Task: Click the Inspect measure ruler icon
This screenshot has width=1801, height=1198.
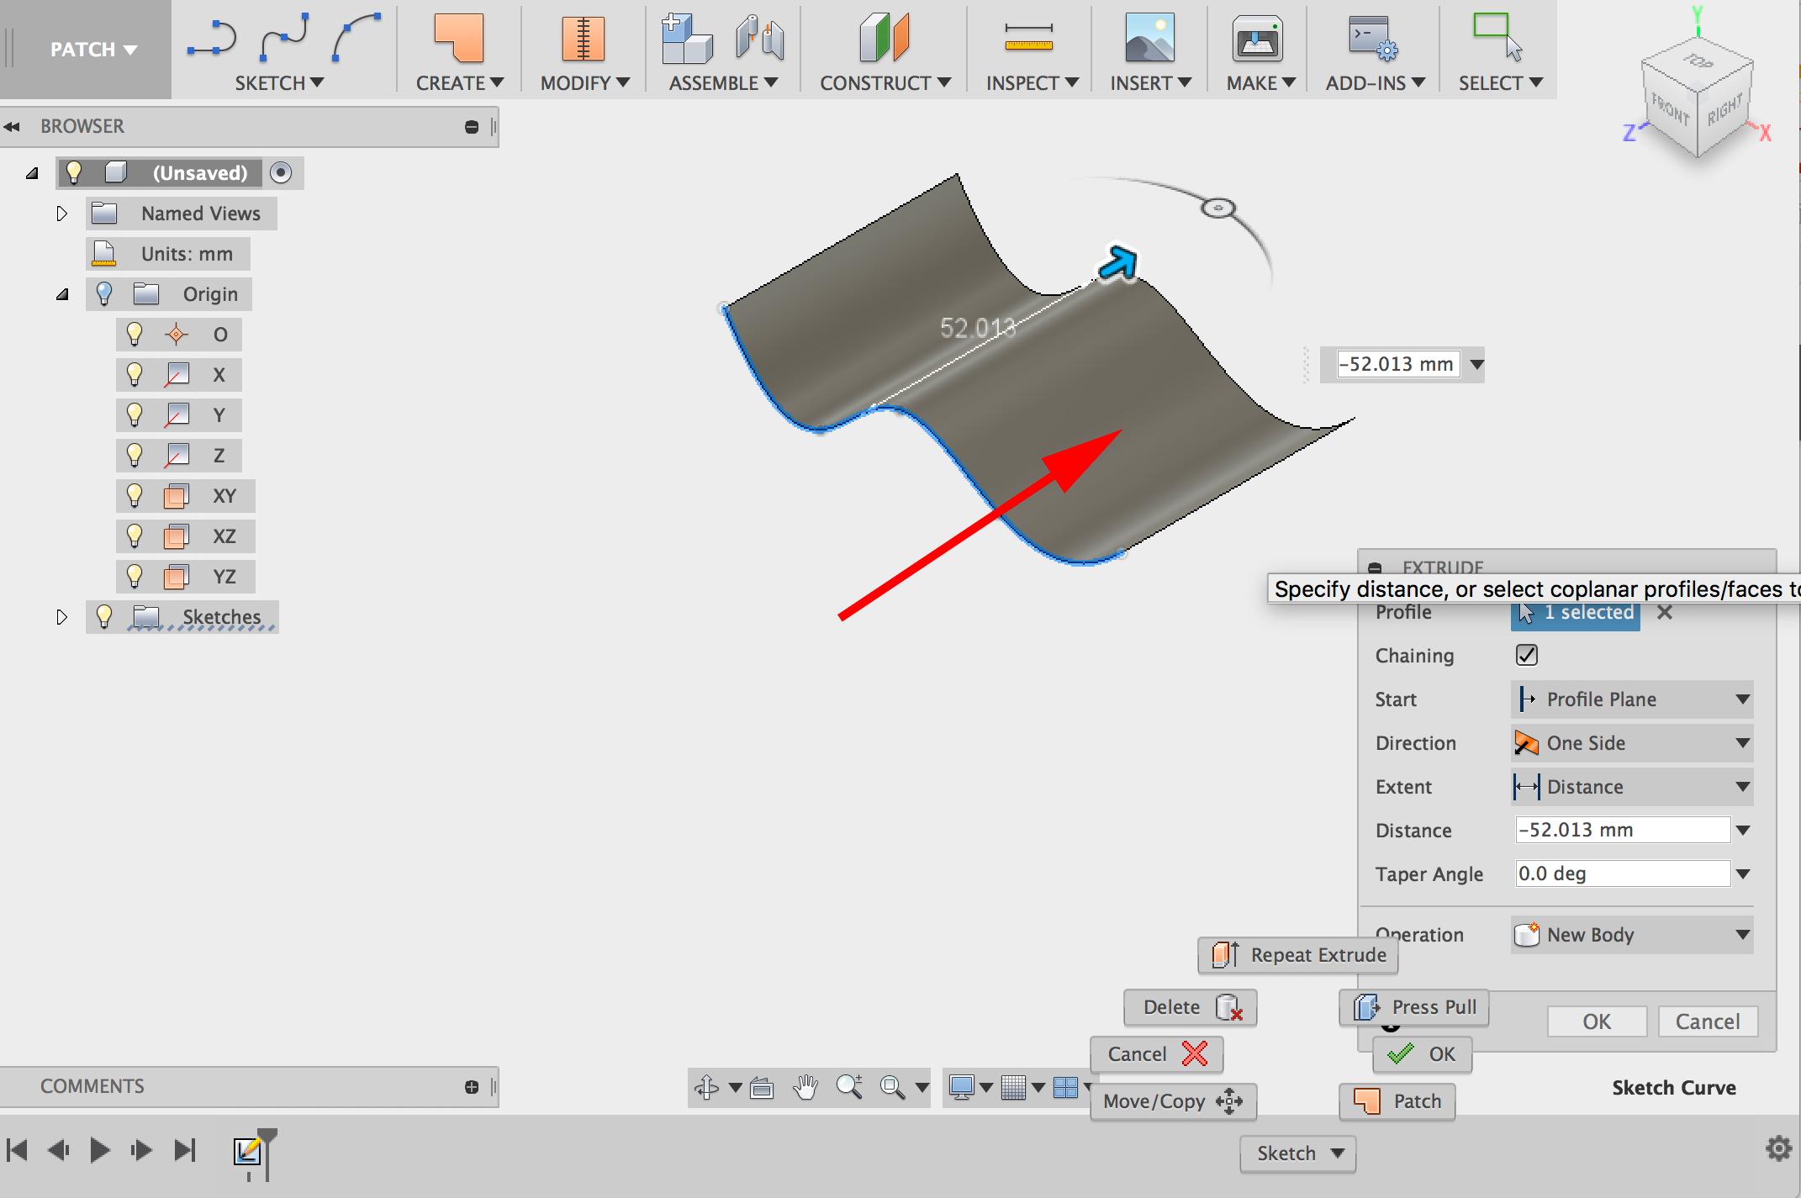Action: [x=1028, y=38]
